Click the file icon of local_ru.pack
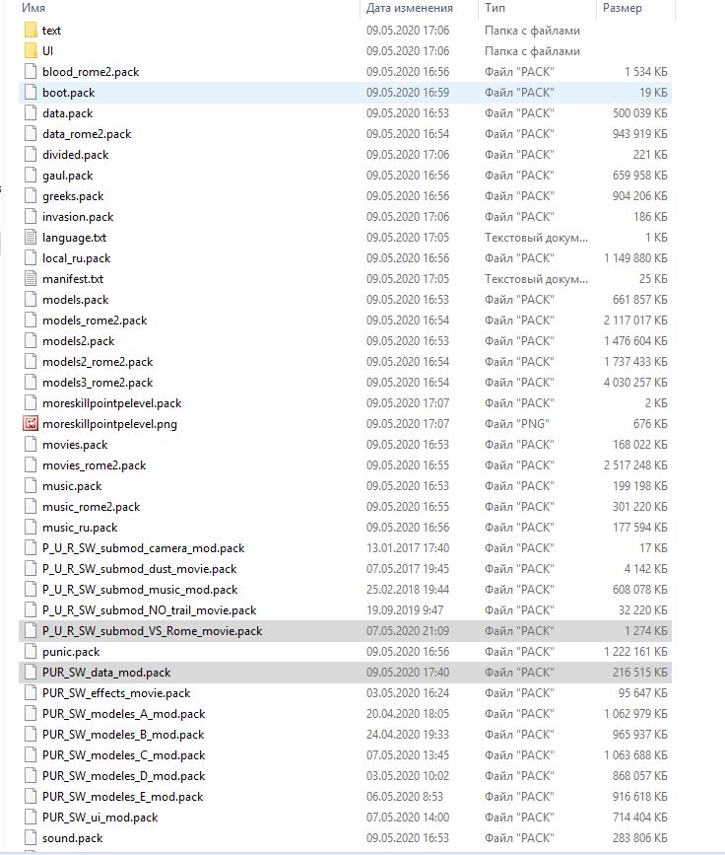Screen dimensions: 725x855 tap(31, 258)
